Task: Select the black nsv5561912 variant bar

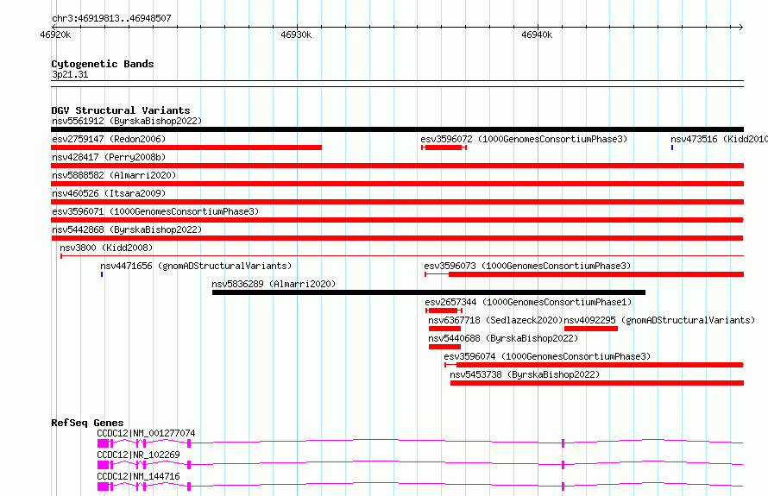Action: point(397,129)
